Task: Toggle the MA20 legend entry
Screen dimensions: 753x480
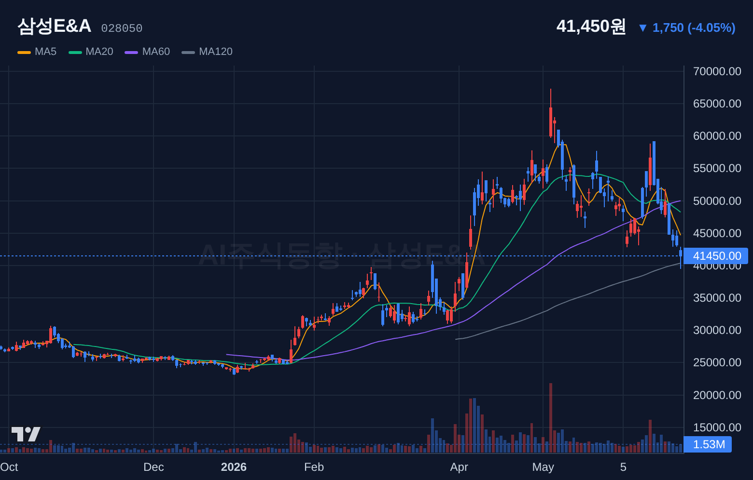Action: [91, 52]
